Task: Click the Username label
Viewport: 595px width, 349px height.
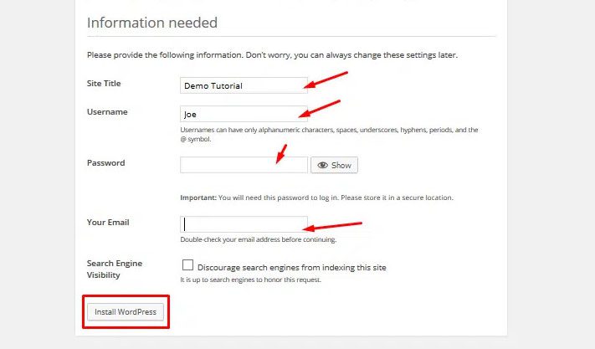Action: click(105, 111)
